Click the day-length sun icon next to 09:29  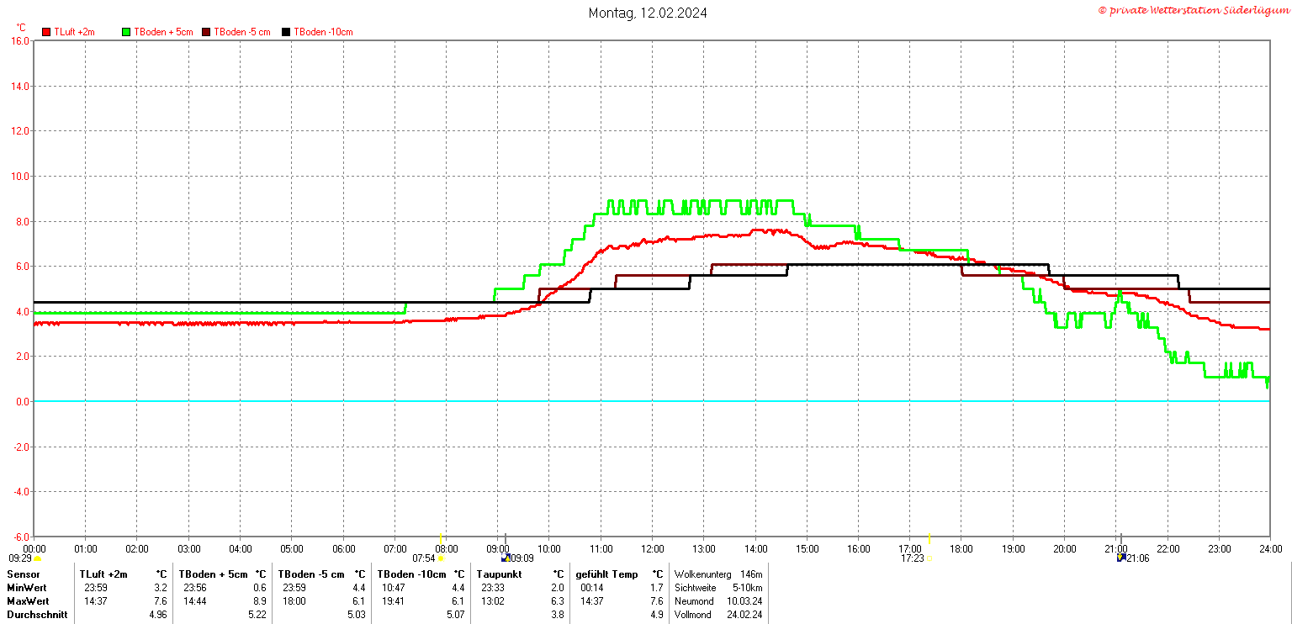click(x=37, y=558)
